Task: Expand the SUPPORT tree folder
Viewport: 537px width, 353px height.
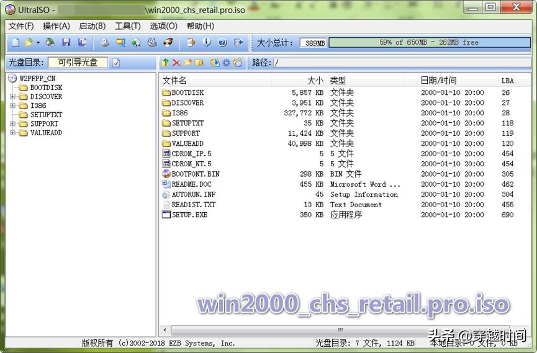Action: (12, 123)
